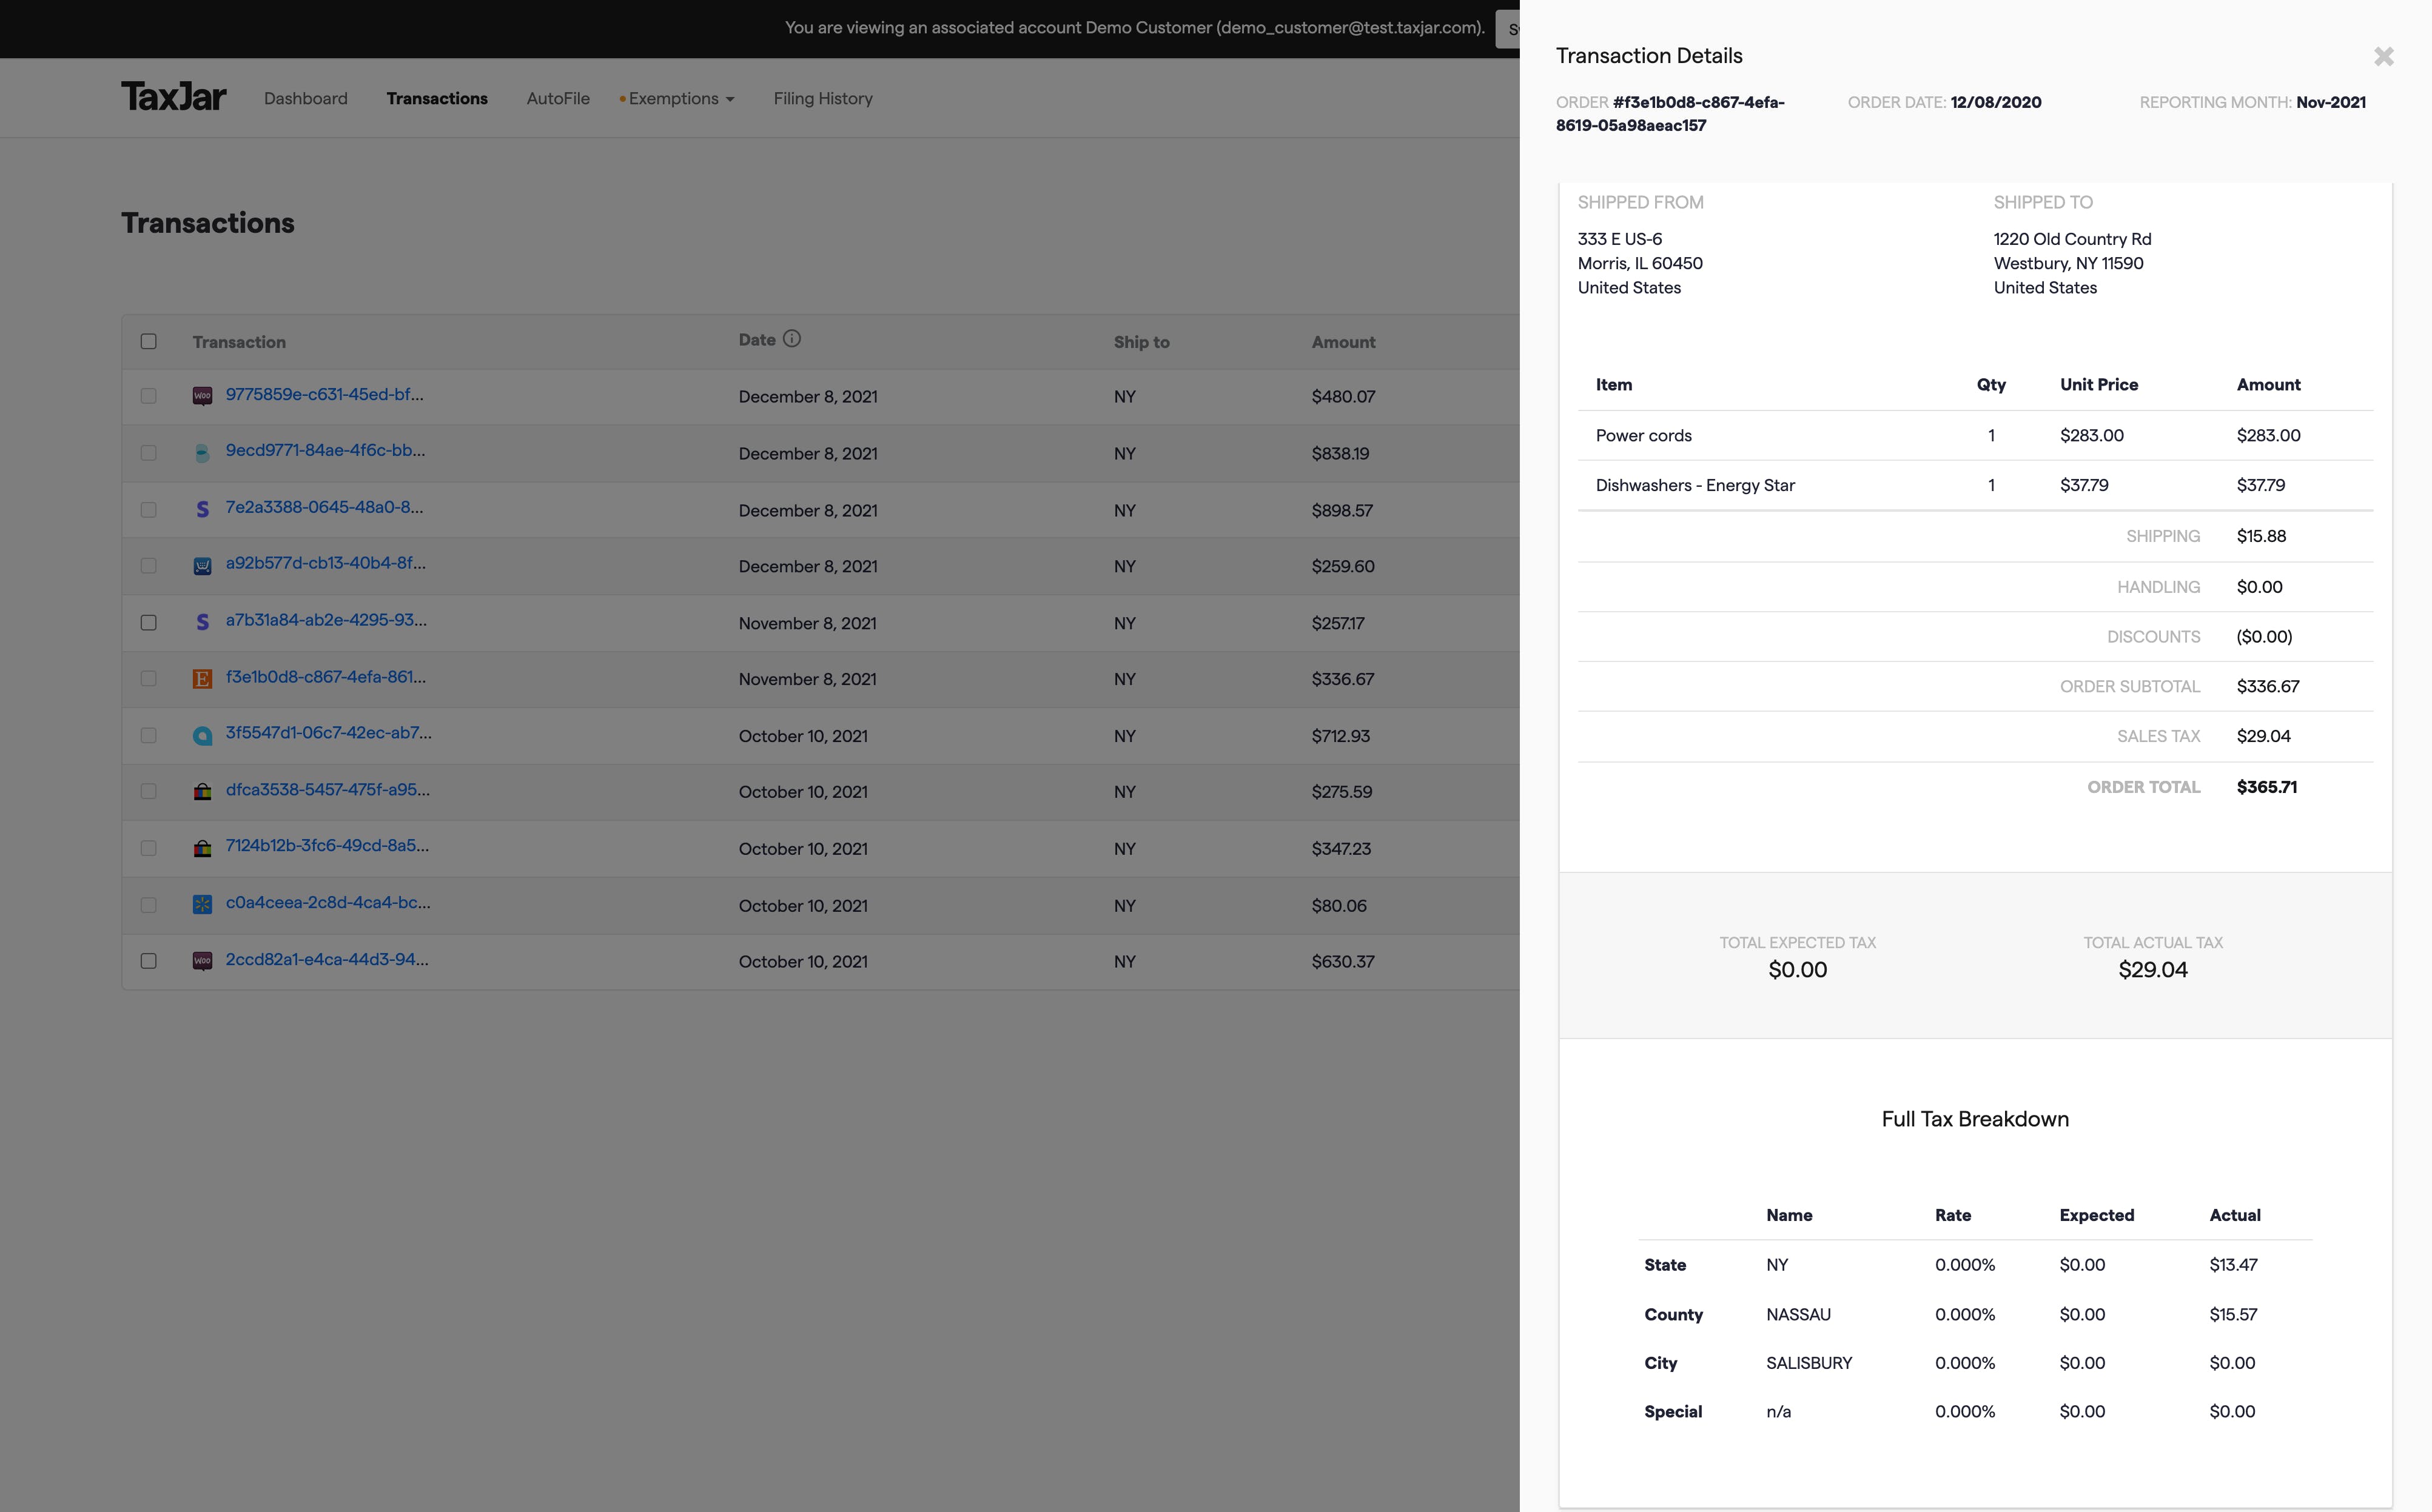The width and height of the screenshot is (2432, 1512).
Task: Click the Stripe icon for a7b31a84 transaction
Action: [202, 622]
